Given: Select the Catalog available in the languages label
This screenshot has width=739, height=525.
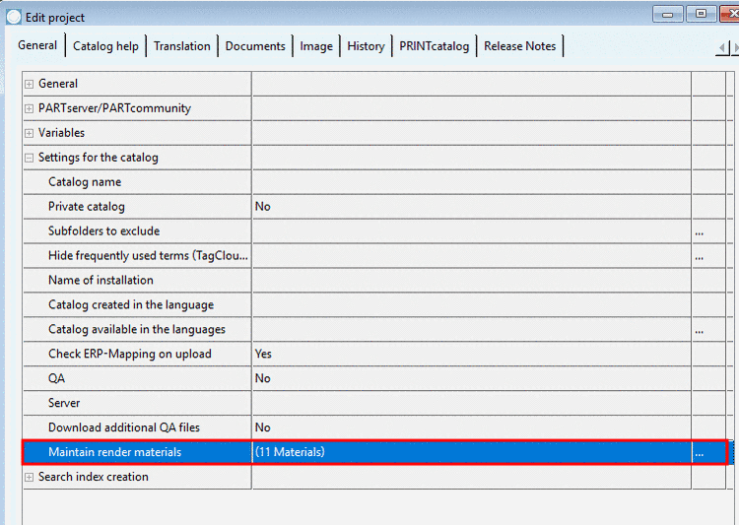Looking at the screenshot, I should coord(137,329).
